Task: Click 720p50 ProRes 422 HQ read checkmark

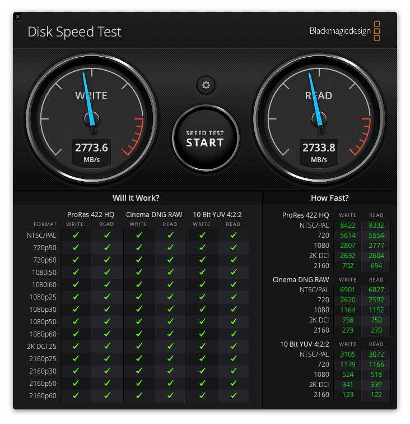Action: (107, 247)
